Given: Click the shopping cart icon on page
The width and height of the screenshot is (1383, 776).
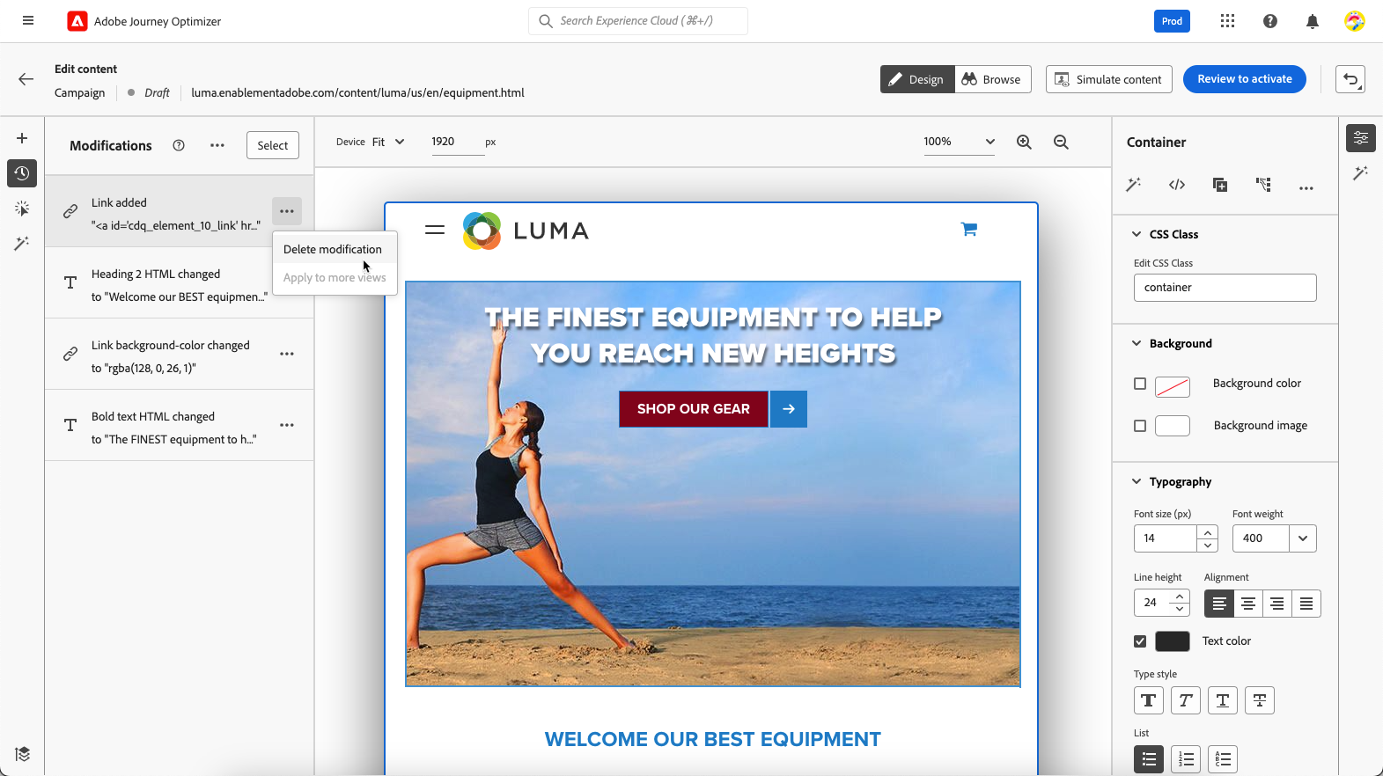Looking at the screenshot, I should tap(968, 230).
